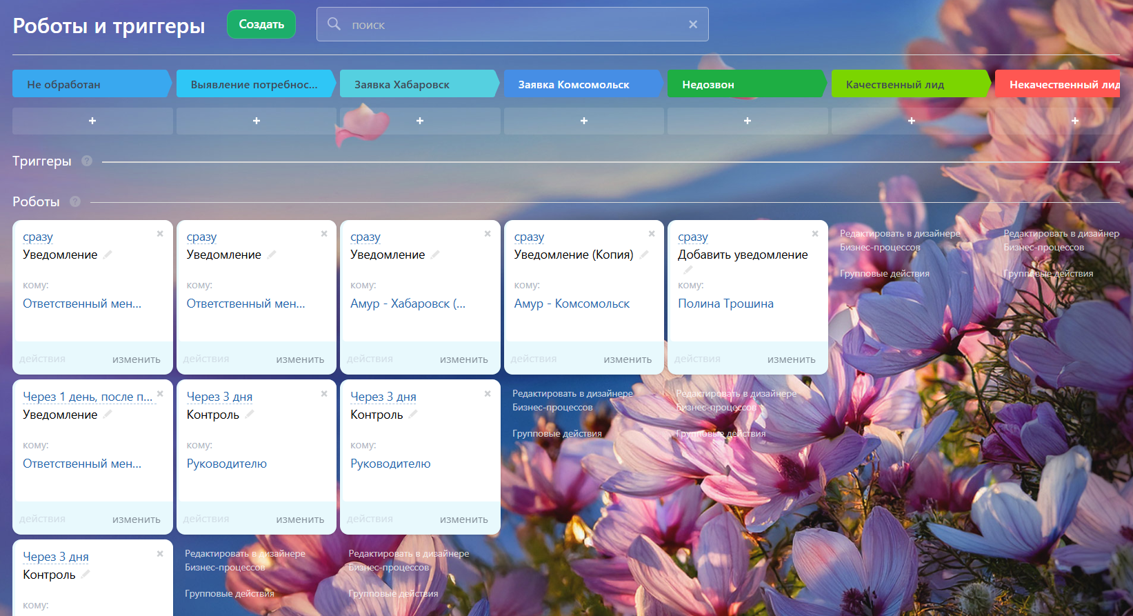This screenshot has width=1133, height=616.
Task: Delete the Амур - Хабаровск notification robot
Action: tap(488, 234)
